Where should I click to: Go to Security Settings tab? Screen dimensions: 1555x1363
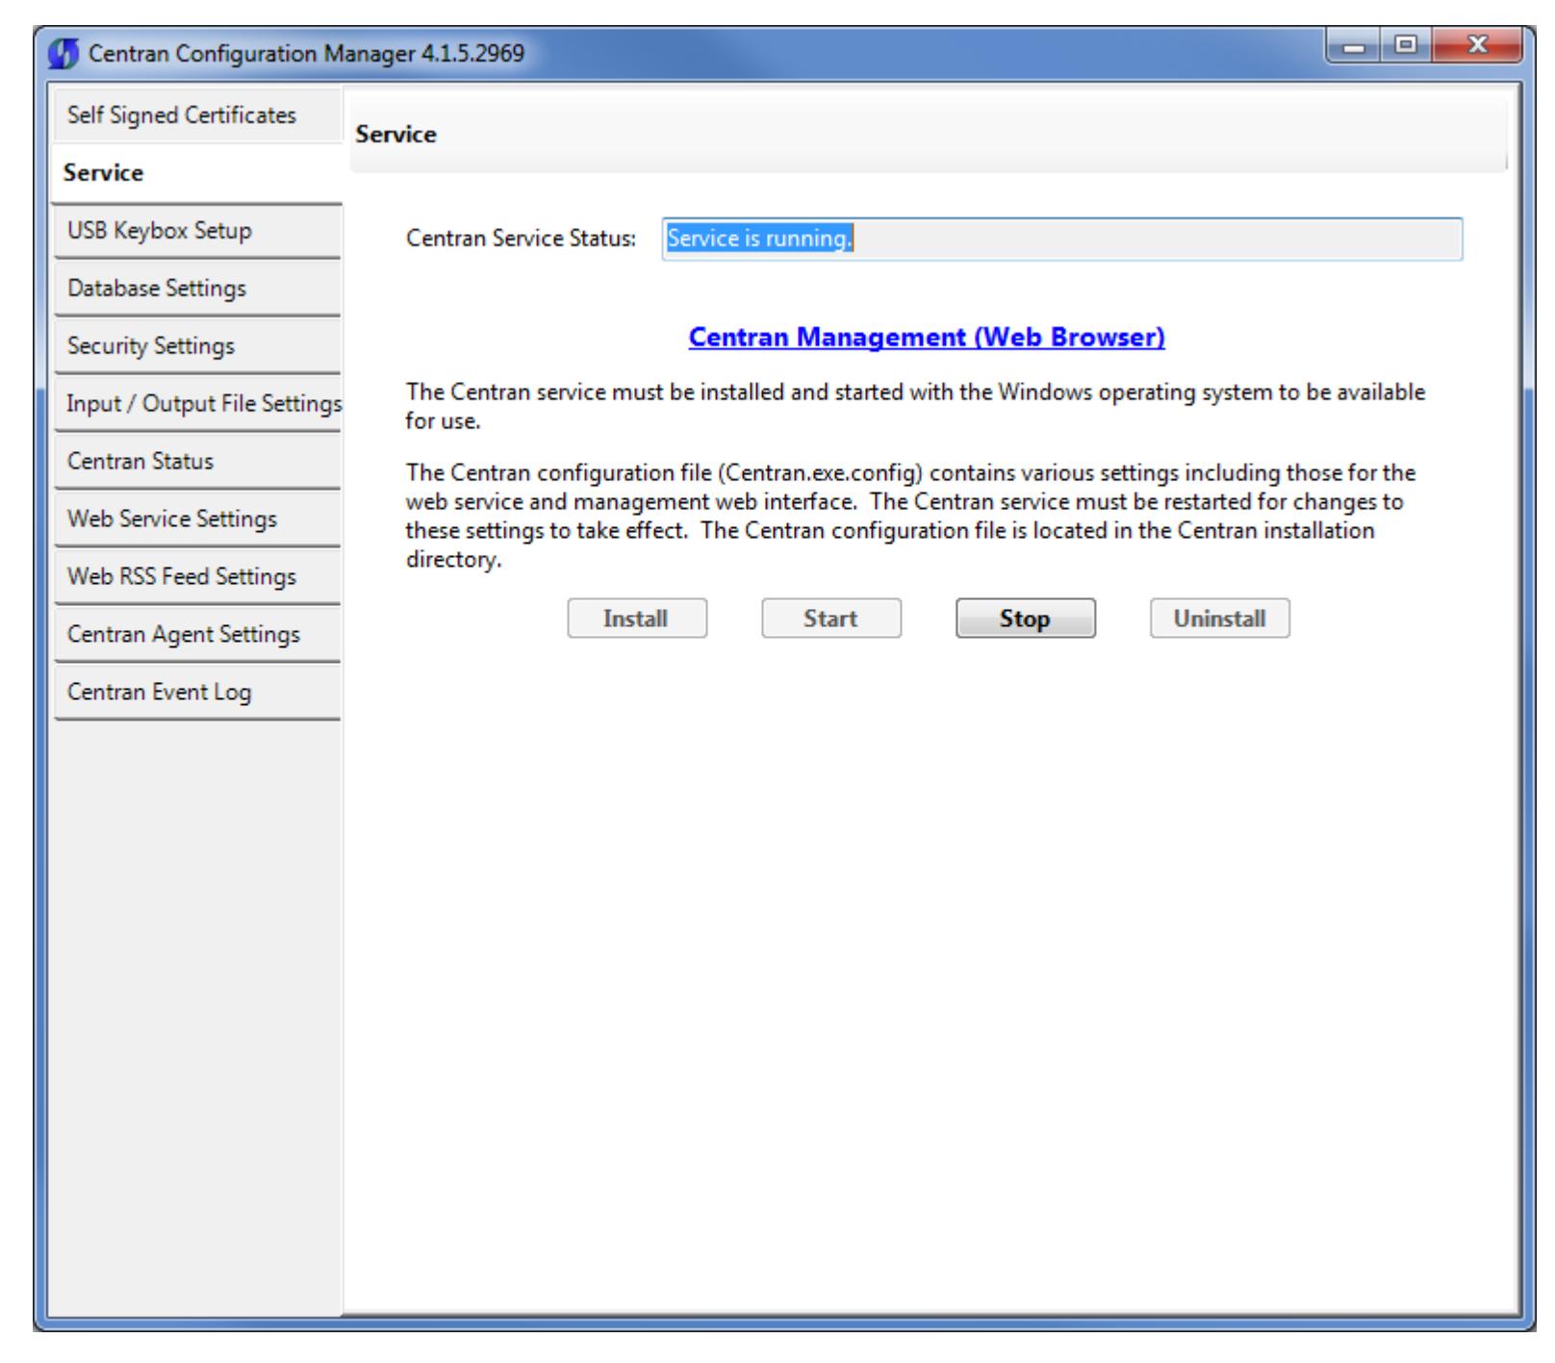(197, 346)
